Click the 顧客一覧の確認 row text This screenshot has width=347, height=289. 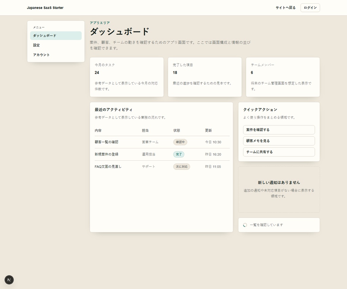[x=106, y=142]
